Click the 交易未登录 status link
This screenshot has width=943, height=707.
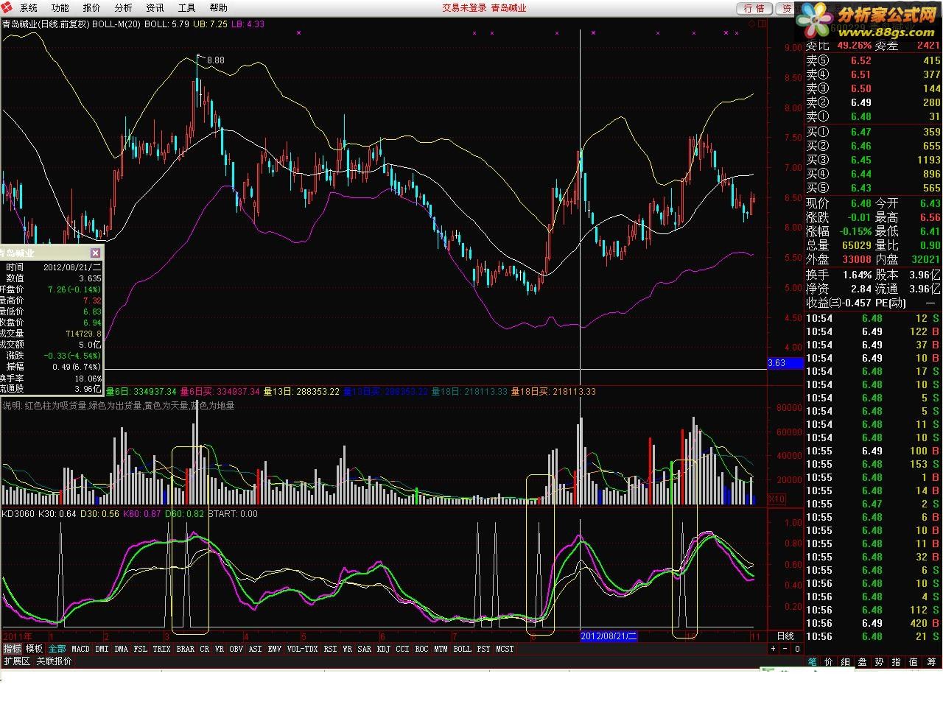tap(464, 8)
